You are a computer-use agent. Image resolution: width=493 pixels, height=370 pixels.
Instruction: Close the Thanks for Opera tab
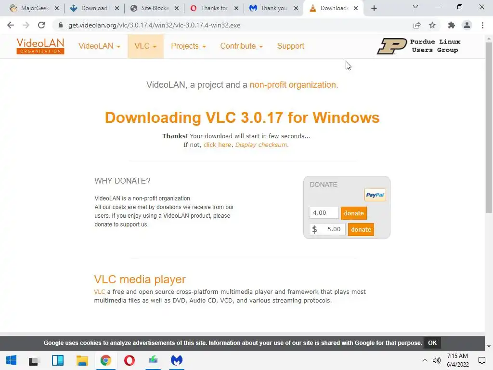point(236,8)
